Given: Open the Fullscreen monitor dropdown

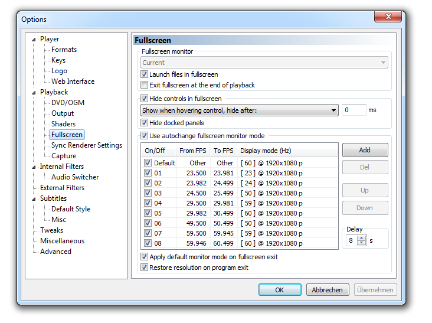Looking at the screenshot, I should coord(264,63).
